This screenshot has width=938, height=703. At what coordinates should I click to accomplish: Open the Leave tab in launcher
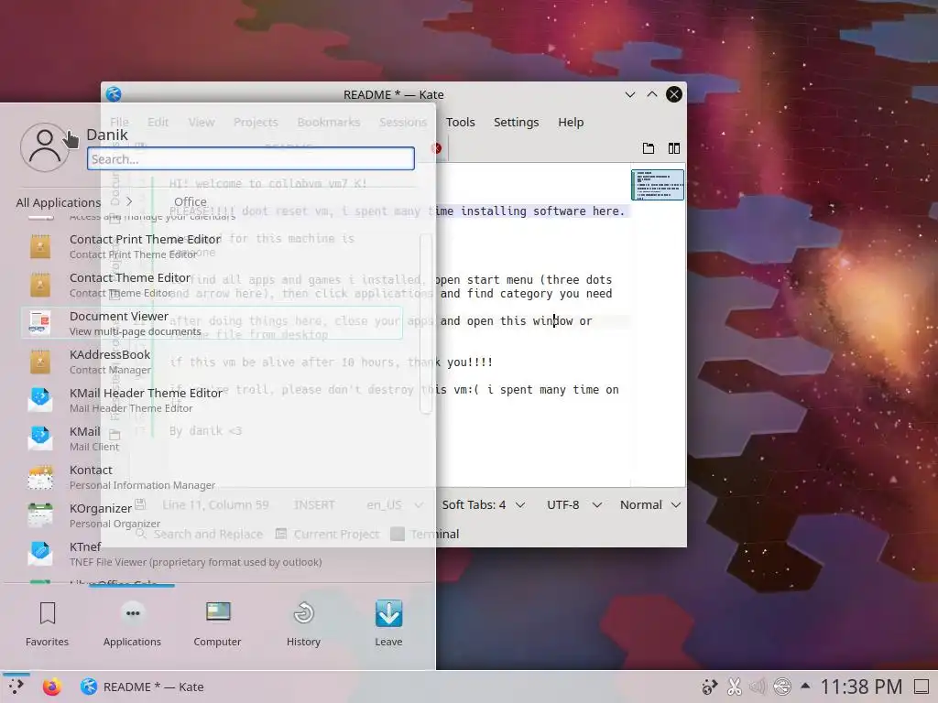click(388, 623)
